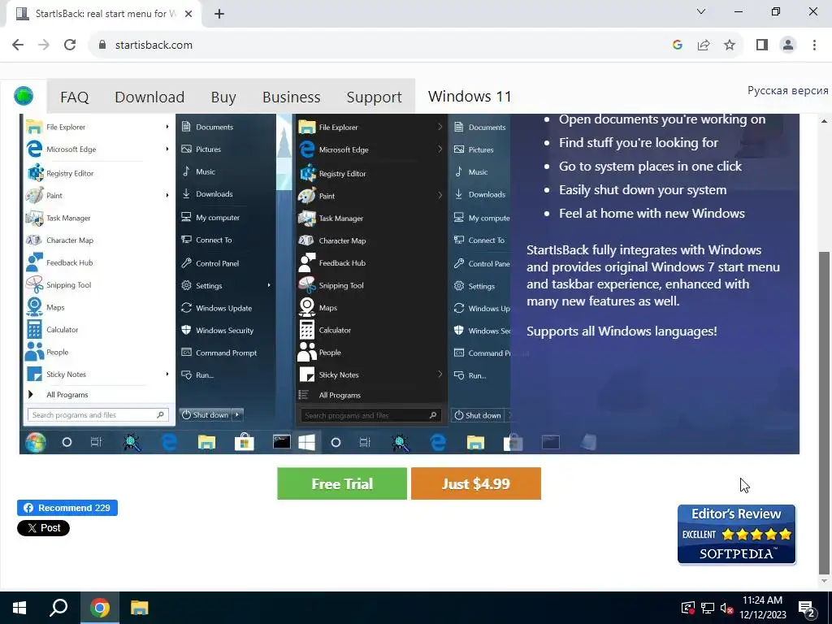The width and height of the screenshot is (832, 624).
Task: Switch to the Русская версия link
Action: click(787, 90)
